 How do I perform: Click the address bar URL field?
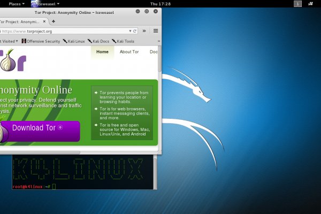(64, 31)
